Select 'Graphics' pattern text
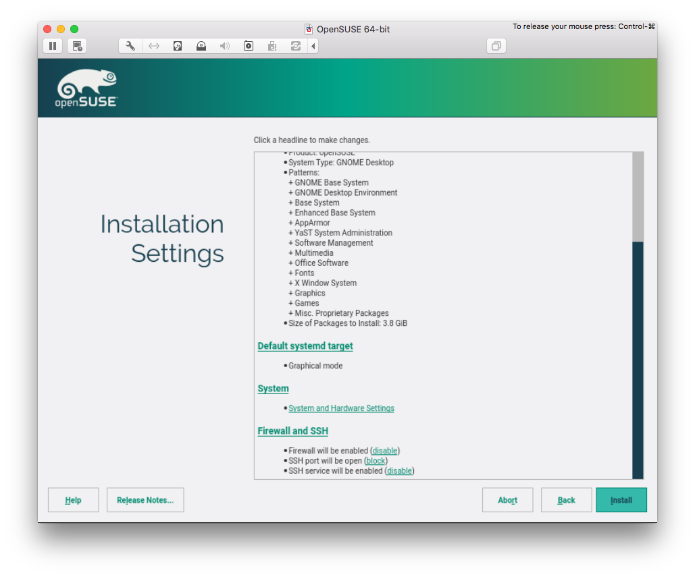Viewport: 695px width, 577px height. coord(310,293)
